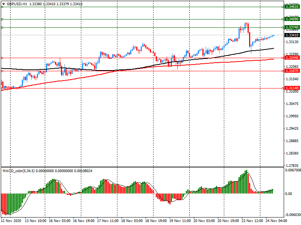The height and width of the screenshot is (225, 301).
Task: Select the 1.34610 green price label
Action: point(292,7)
